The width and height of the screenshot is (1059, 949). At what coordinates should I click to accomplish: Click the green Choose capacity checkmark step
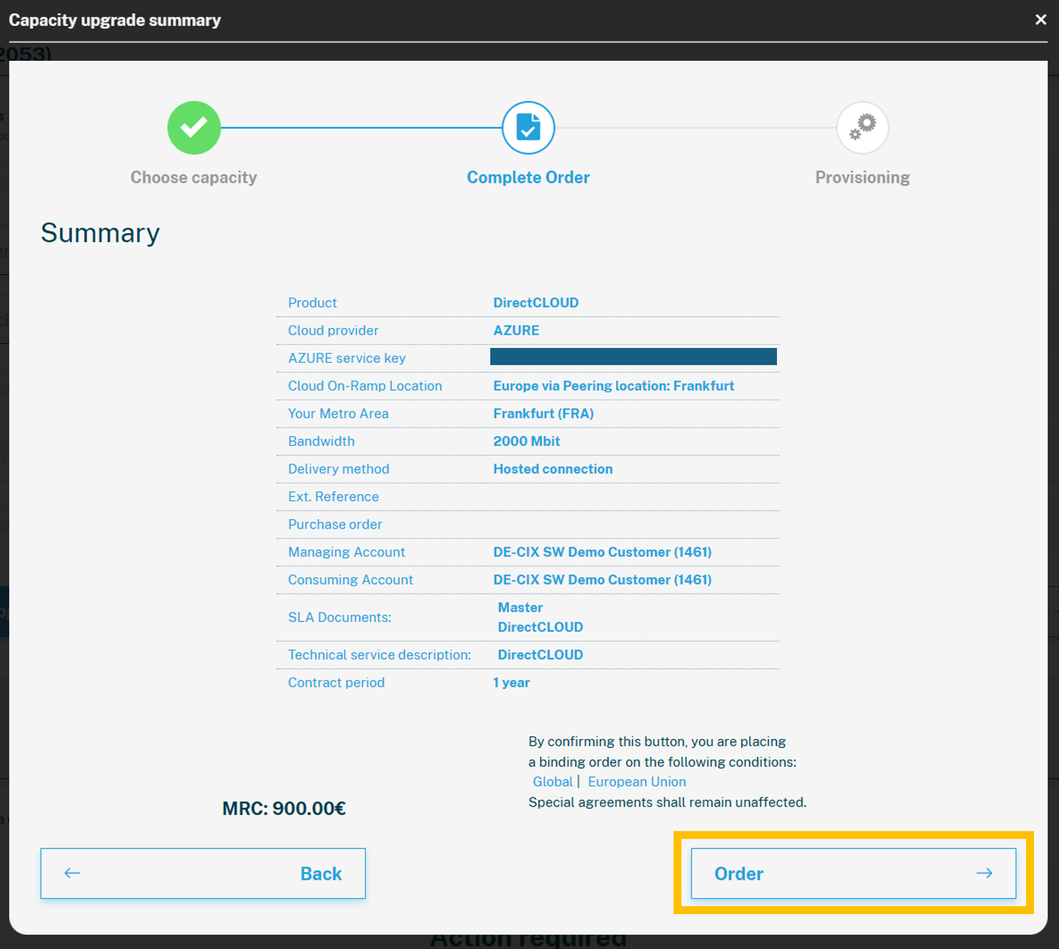194,128
